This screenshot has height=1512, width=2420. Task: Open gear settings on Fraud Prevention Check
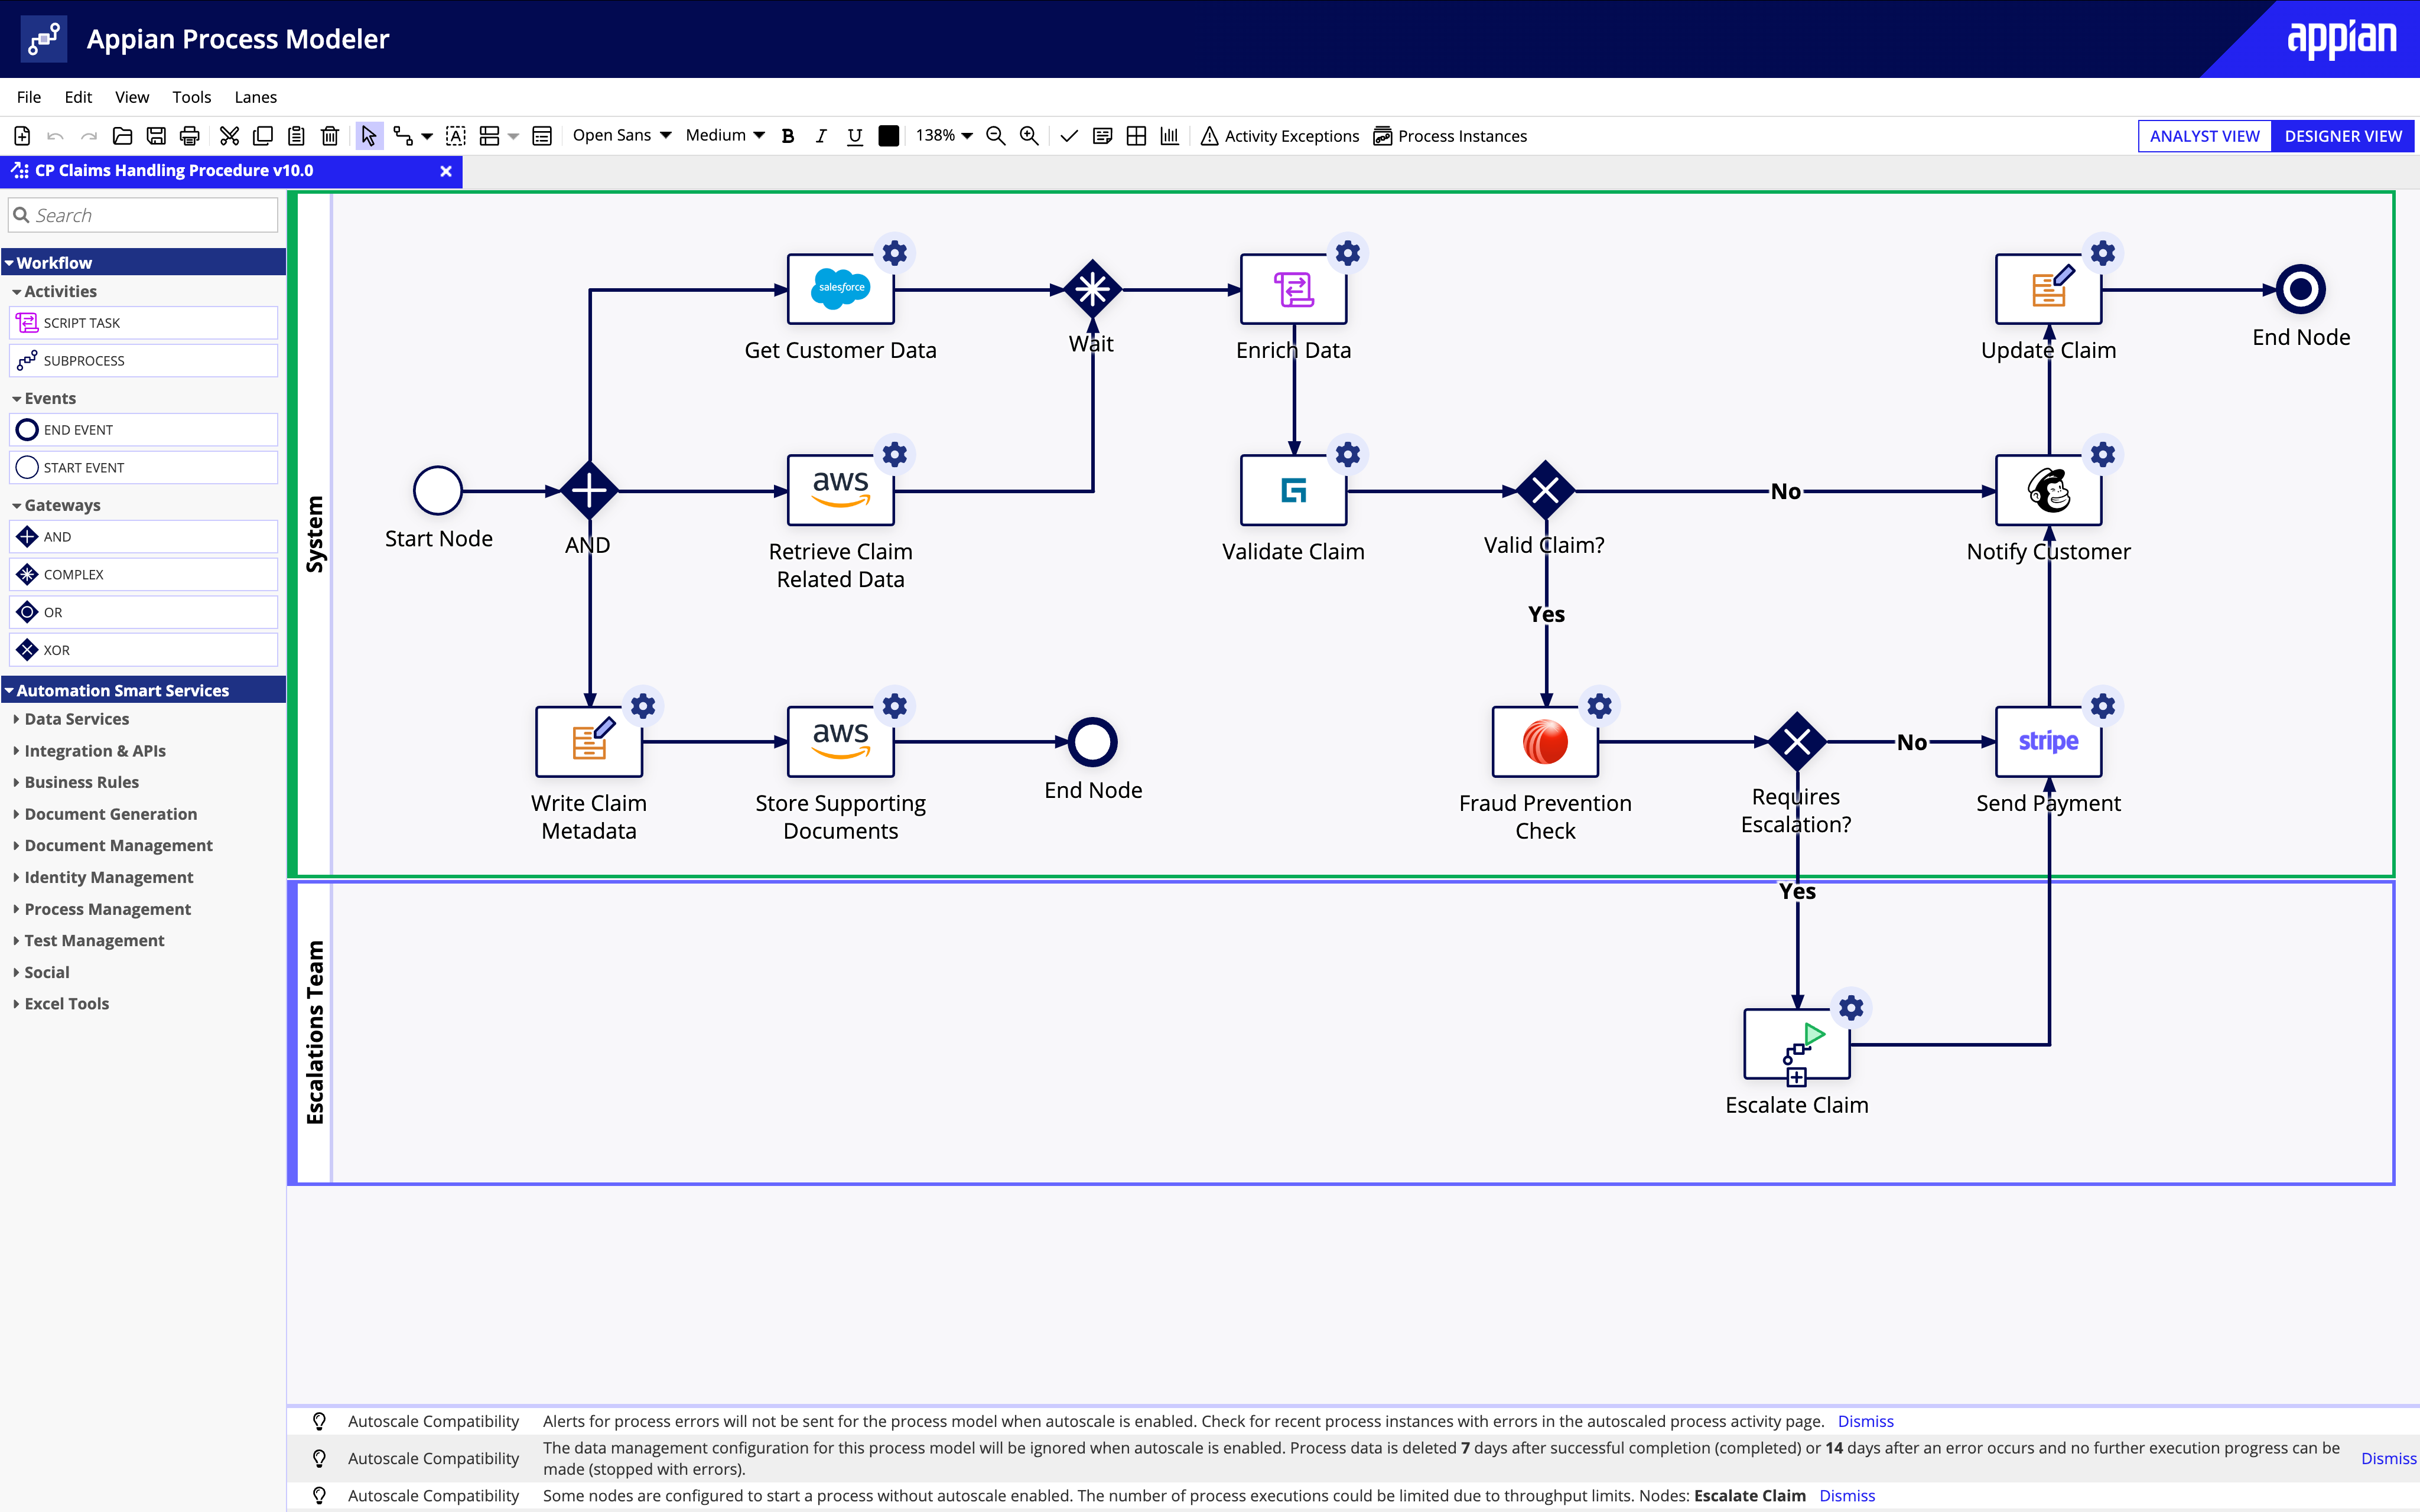click(1600, 706)
